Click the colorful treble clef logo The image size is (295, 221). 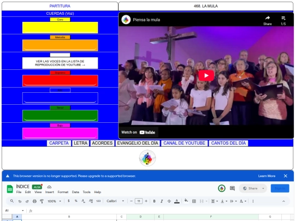coord(147,158)
